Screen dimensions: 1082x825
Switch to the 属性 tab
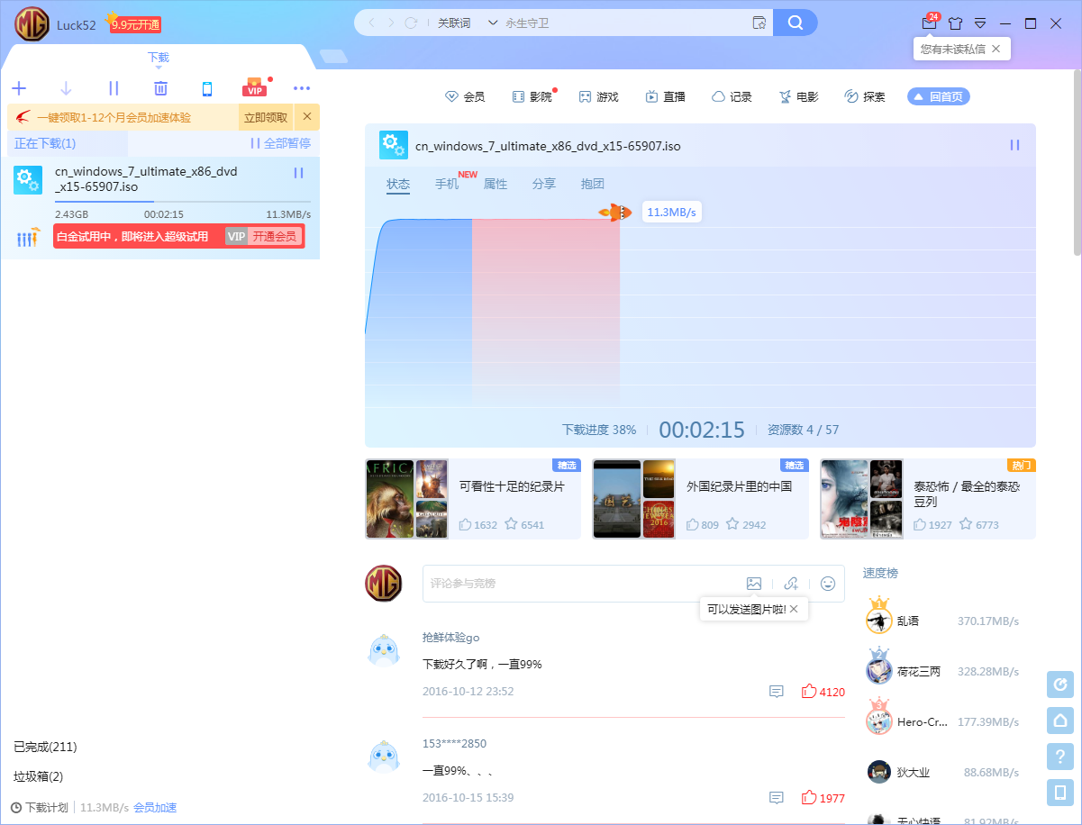[496, 184]
